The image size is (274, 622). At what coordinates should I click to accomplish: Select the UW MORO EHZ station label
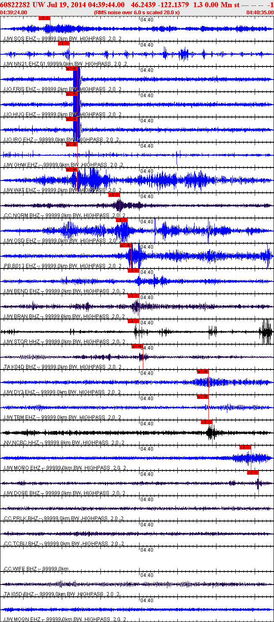(x=22, y=468)
